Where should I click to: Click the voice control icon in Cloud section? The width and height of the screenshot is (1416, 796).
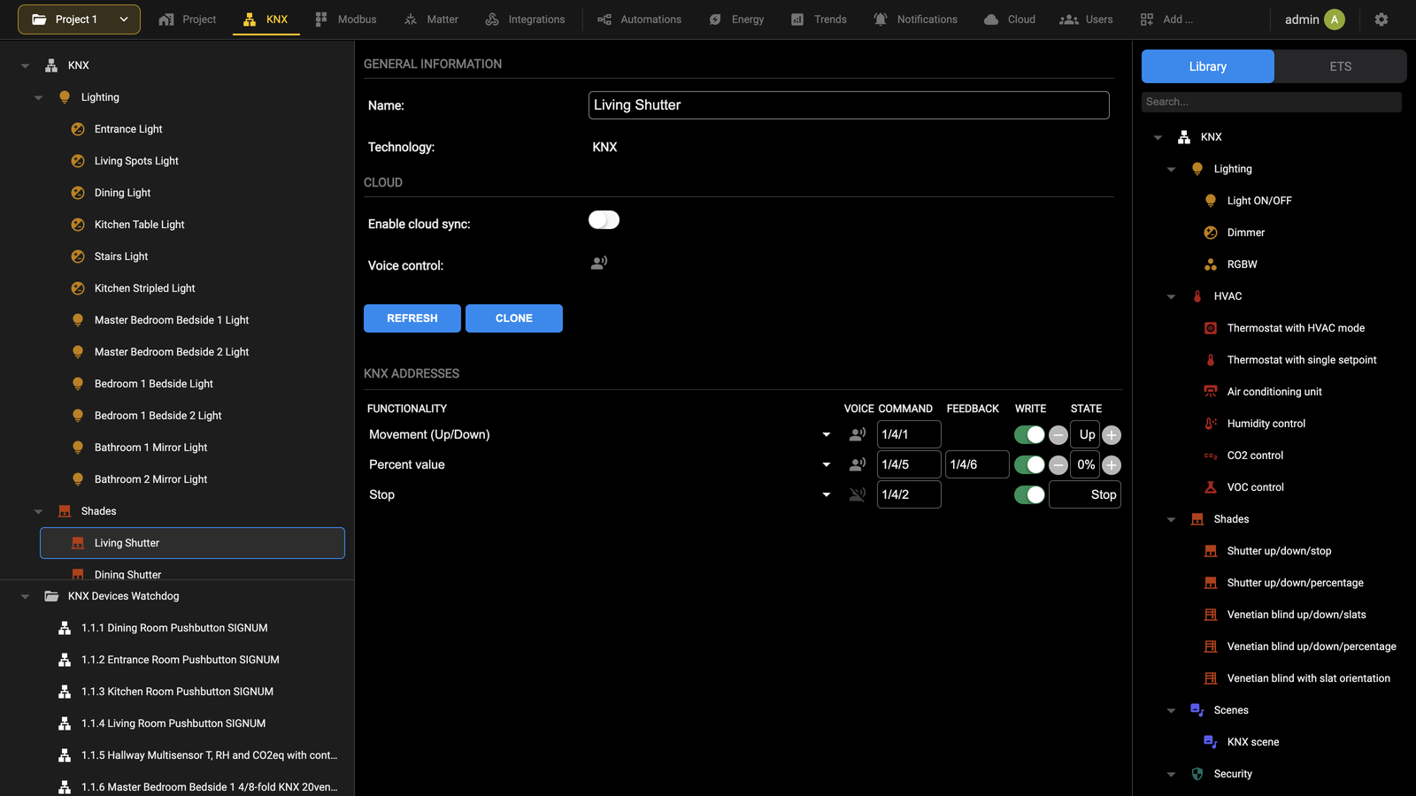click(599, 263)
